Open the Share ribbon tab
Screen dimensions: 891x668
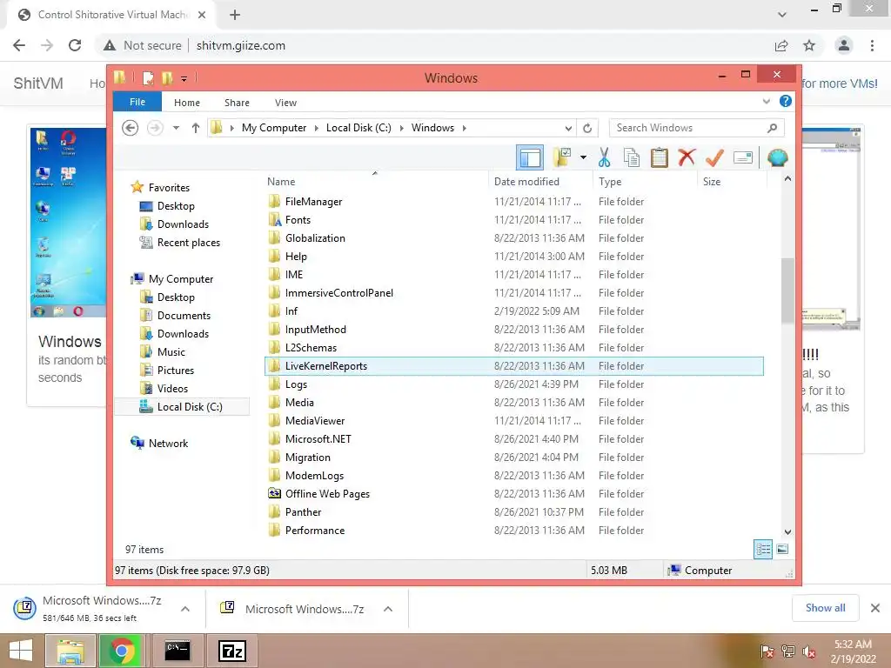point(237,103)
